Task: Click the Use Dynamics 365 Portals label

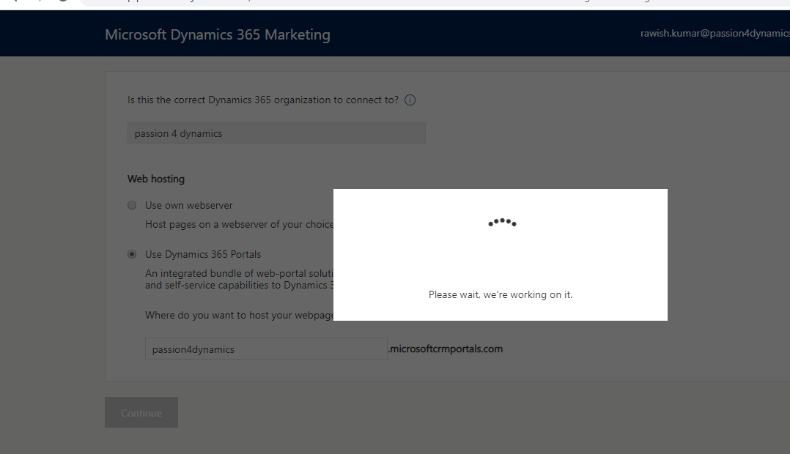Action: click(203, 255)
